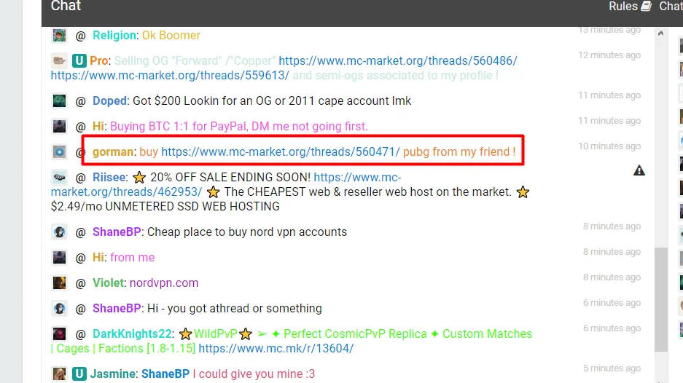Click ShaneBP's avatar beside nord vpn message
This screenshot has height=383, width=683.
pyautogui.click(x=59, y=232)
